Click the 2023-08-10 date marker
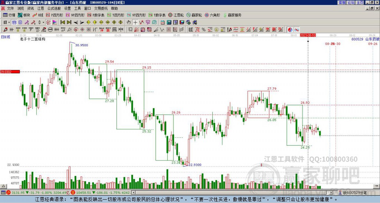Image resolution: width=380 pixels, height=203 pixels. (x=308, y=35)
